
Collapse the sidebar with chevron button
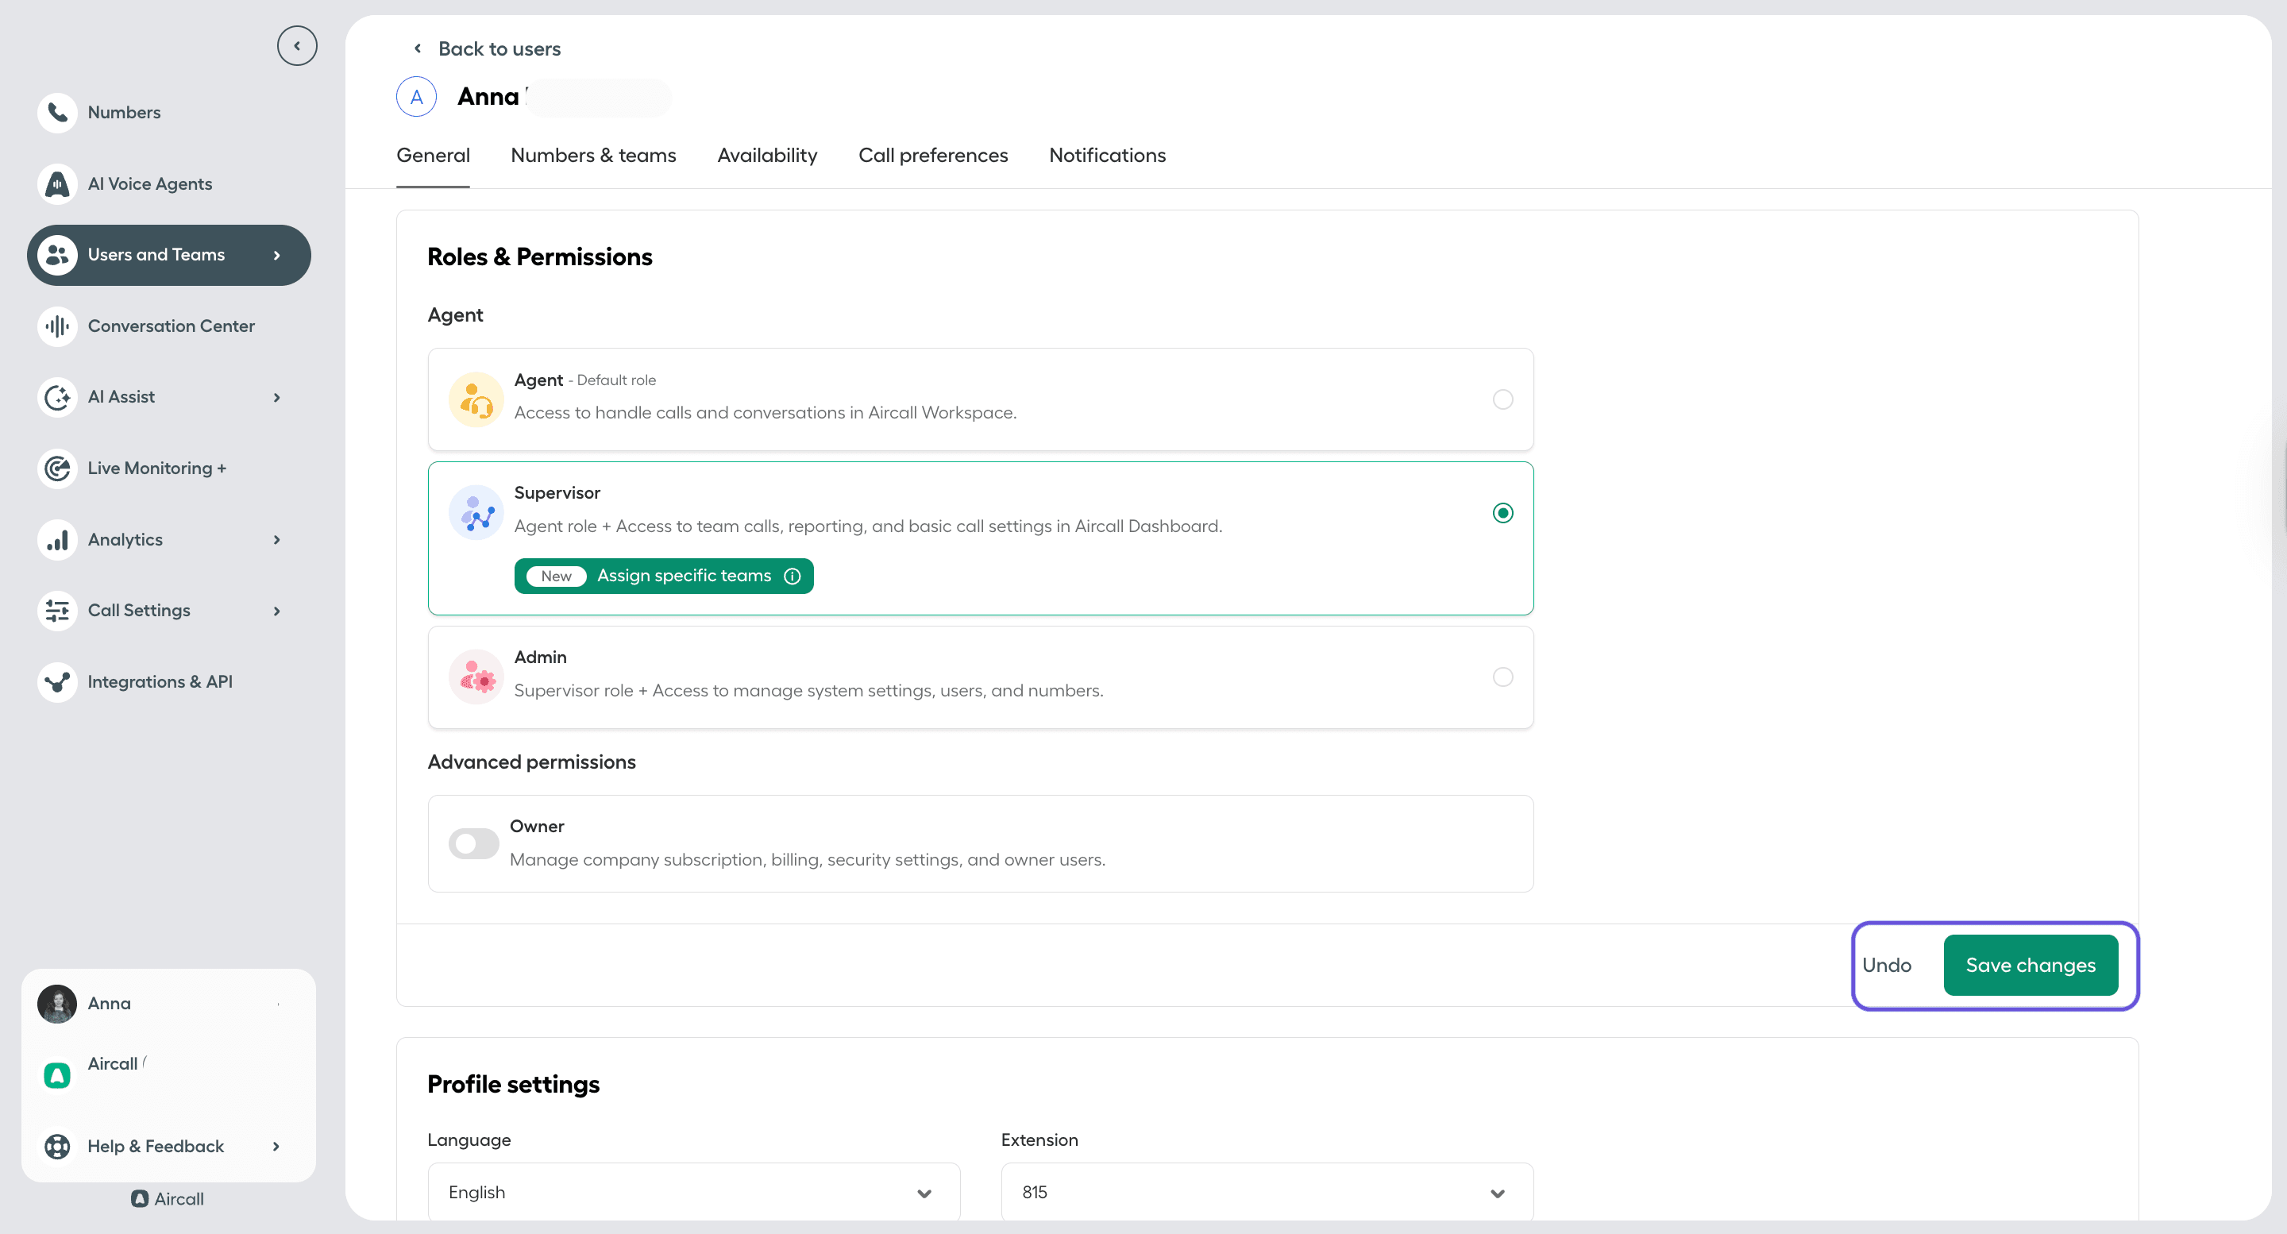coord(298,45)
